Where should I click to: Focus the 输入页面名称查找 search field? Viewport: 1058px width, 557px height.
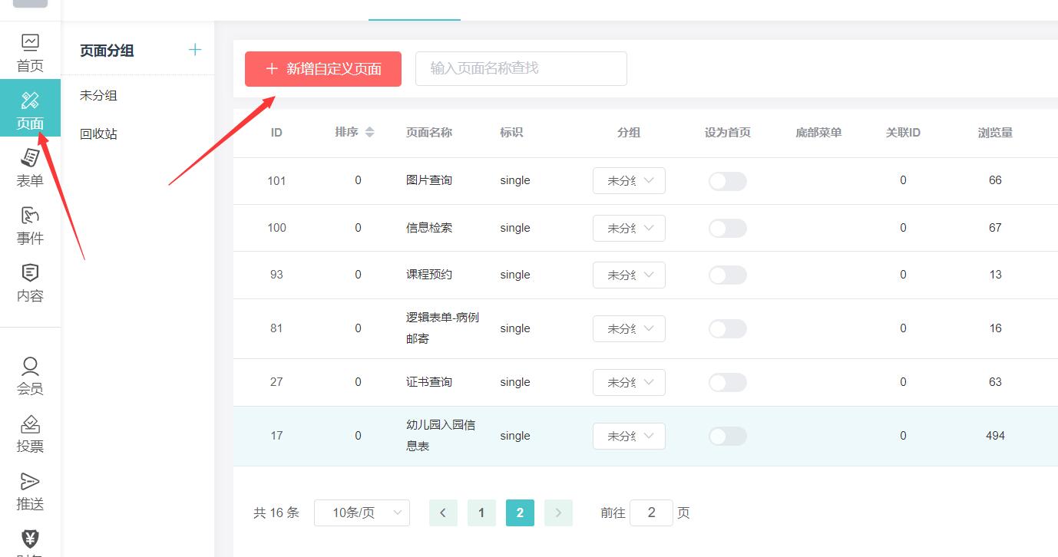pos(521,68)
